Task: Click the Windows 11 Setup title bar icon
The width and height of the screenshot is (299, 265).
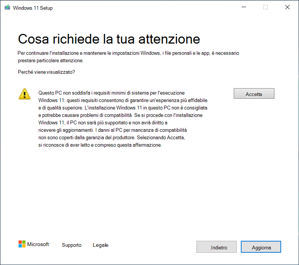Action: coord(7,8)
